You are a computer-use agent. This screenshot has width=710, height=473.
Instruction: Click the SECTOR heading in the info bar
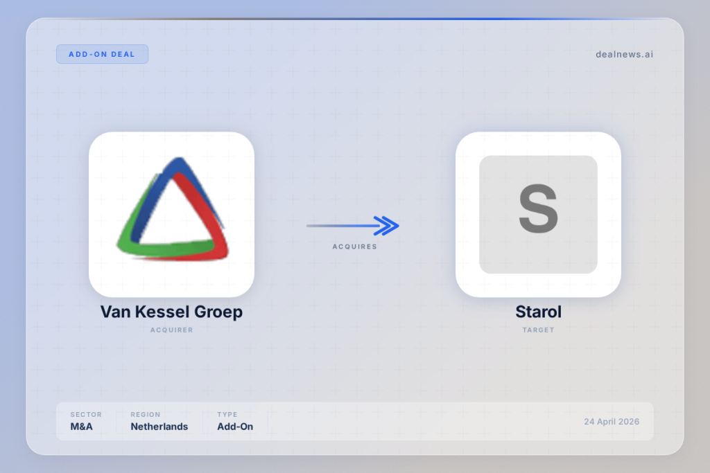coord(86,415)
